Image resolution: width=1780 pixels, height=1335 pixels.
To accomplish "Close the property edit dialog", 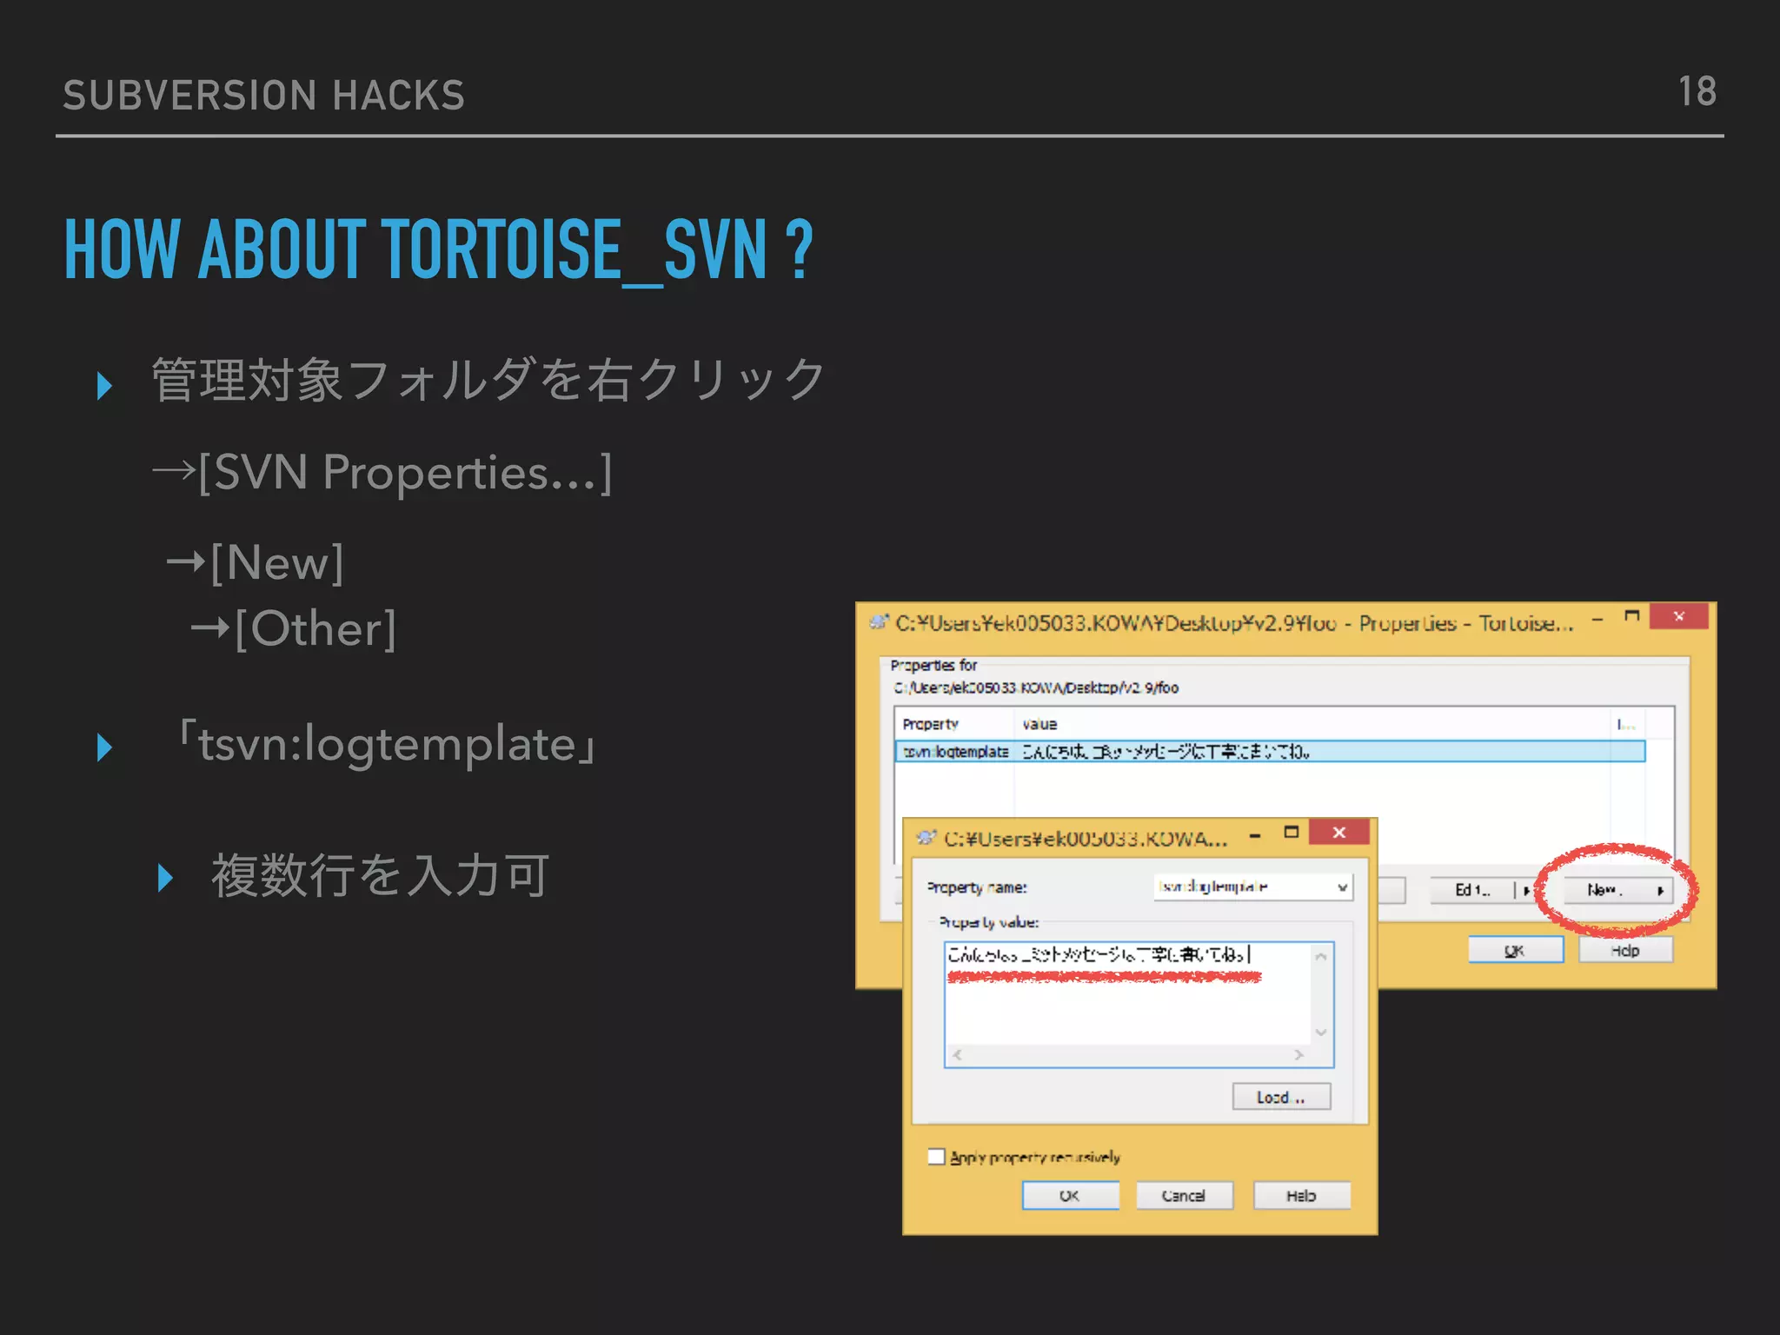I will (1338, 833).
